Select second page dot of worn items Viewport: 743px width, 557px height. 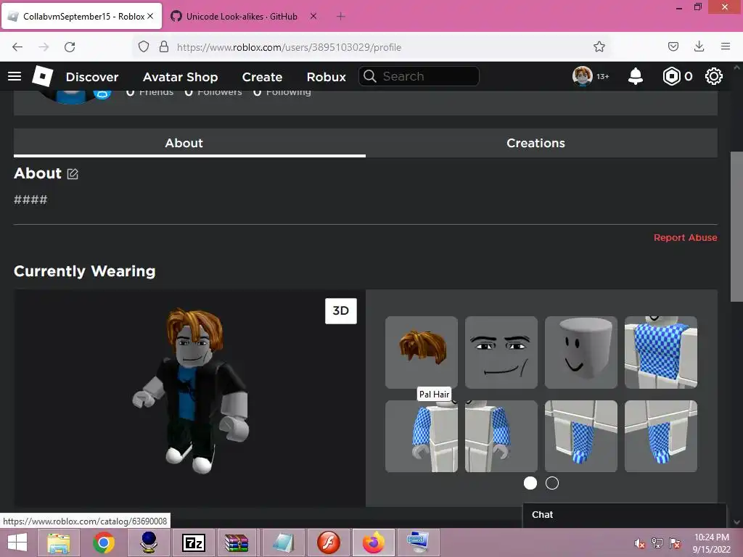[x=552, y=483]
